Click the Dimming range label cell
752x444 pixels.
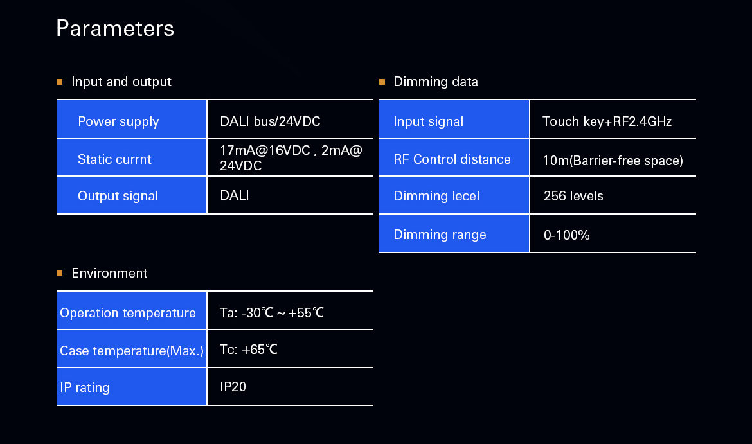pos(454,233)
